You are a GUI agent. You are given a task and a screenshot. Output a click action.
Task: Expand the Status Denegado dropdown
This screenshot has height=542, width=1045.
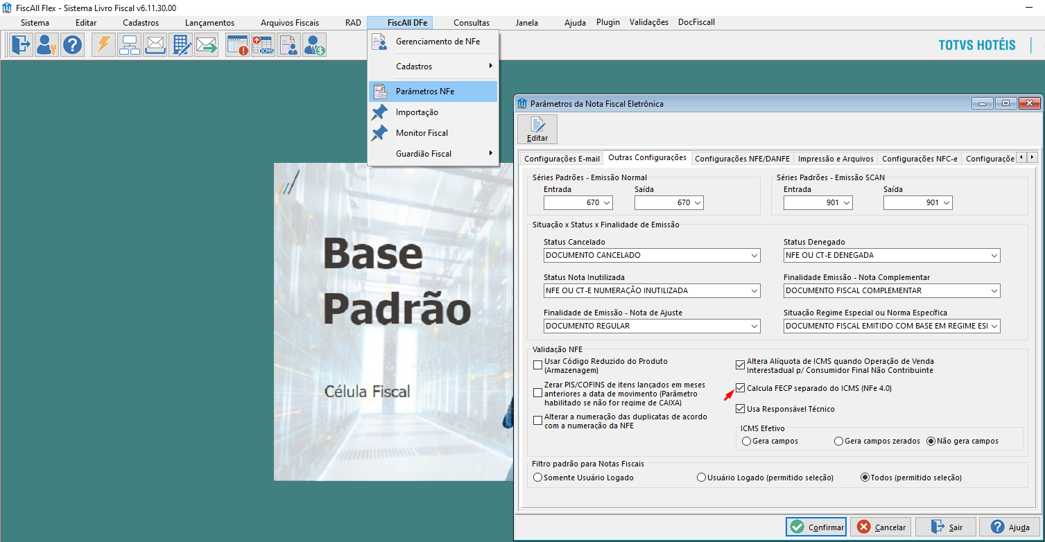pos(994,255)
